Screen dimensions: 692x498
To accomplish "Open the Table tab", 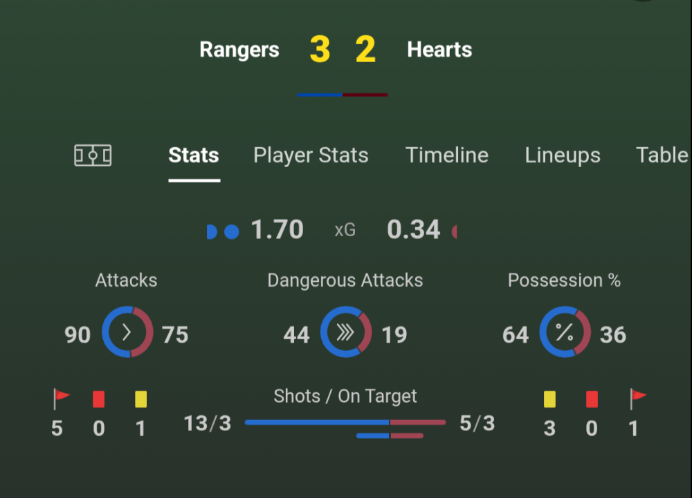I will pyautogui.click(x=662, y=155).
